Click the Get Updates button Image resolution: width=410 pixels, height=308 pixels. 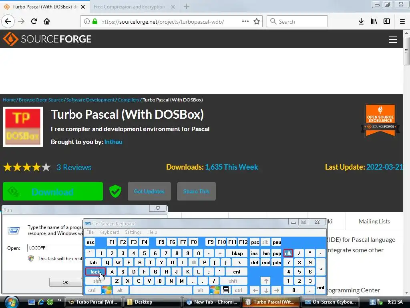click(149, 191)
